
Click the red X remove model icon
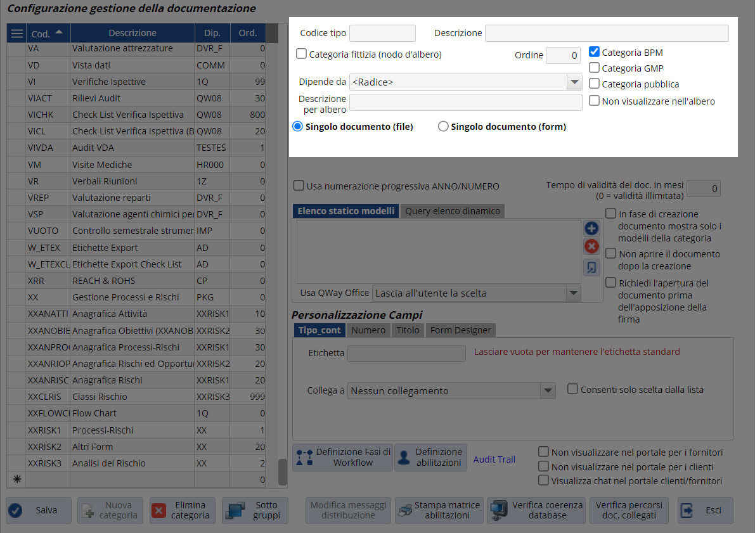(591, 247)
